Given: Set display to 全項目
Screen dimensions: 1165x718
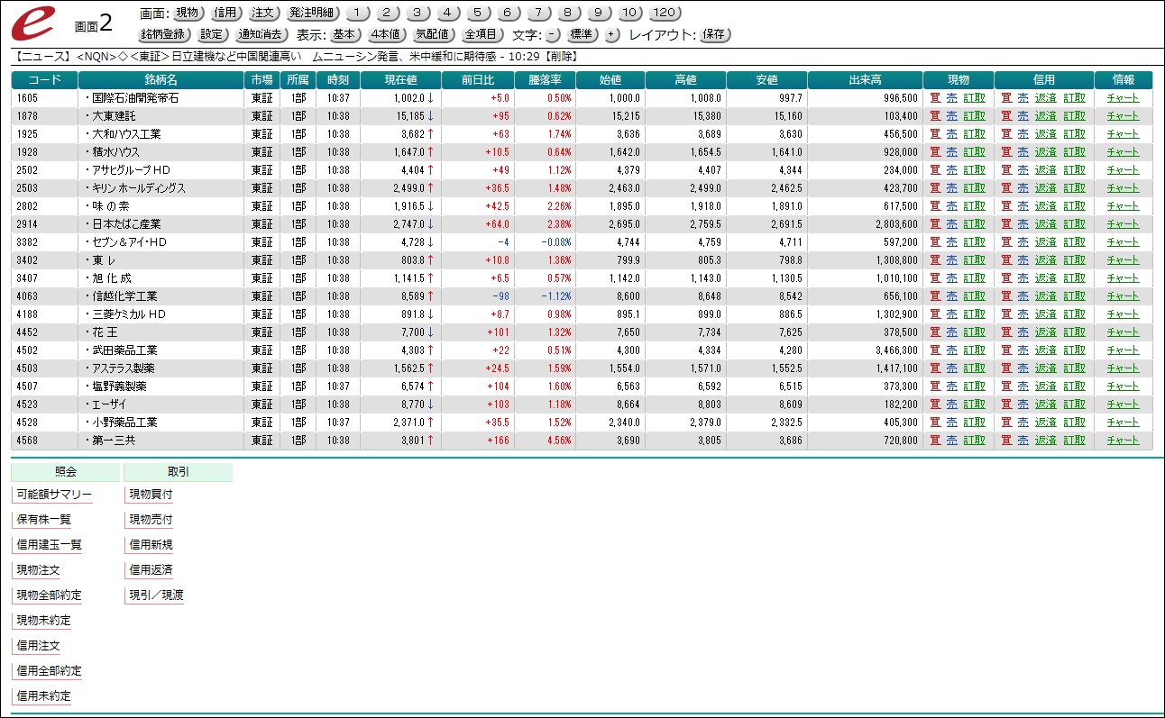Looking at the screenshot, I should pos(482,35).
